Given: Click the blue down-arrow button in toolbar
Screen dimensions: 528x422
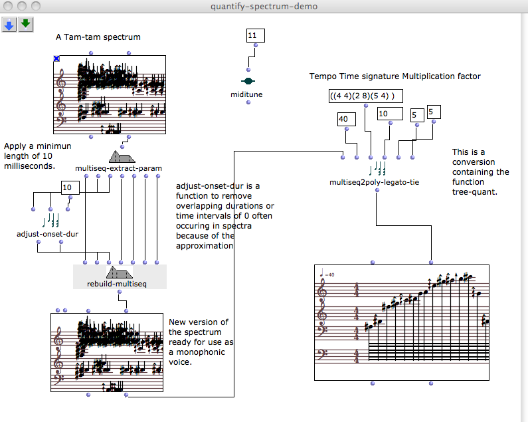Looking at the screenshot, I should (9, 25).
